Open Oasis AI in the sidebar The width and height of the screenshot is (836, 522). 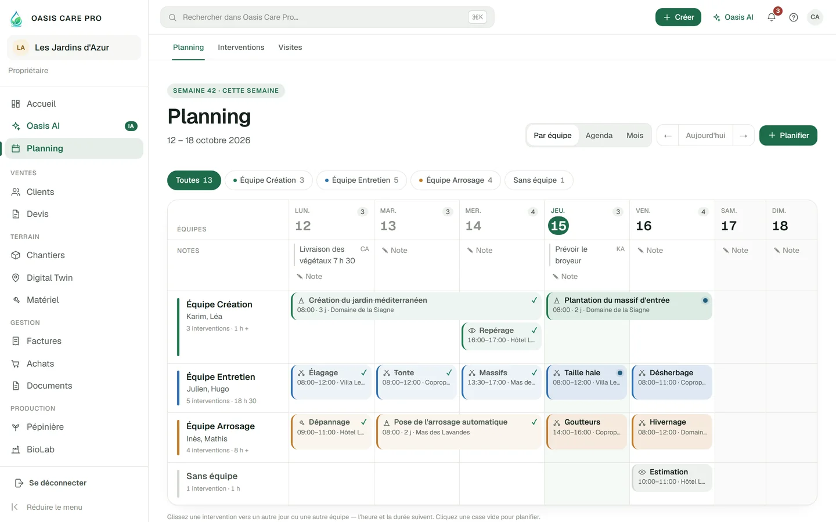click(x=74, y=126)
